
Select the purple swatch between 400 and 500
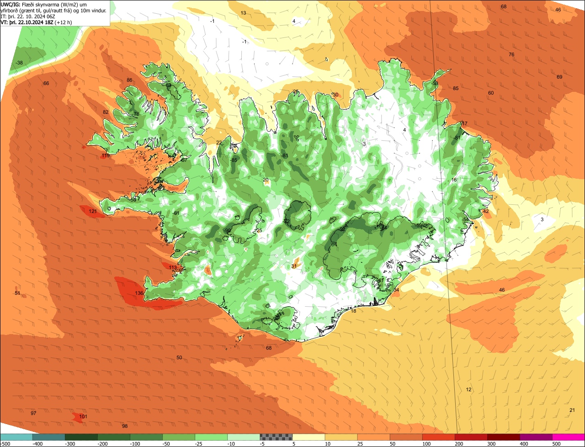pyautogui.click(x=536, y=437)
